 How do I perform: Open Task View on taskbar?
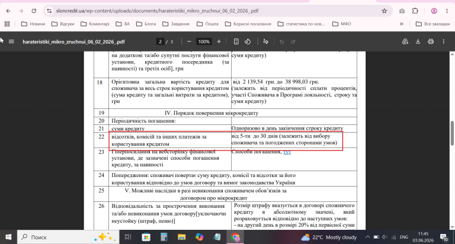[x=128, y=237]
